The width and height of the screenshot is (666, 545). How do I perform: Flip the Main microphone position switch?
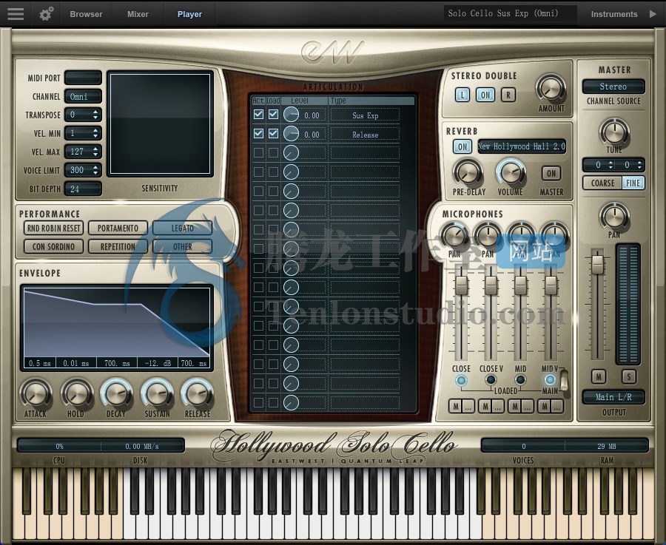[x=564, y=379]
